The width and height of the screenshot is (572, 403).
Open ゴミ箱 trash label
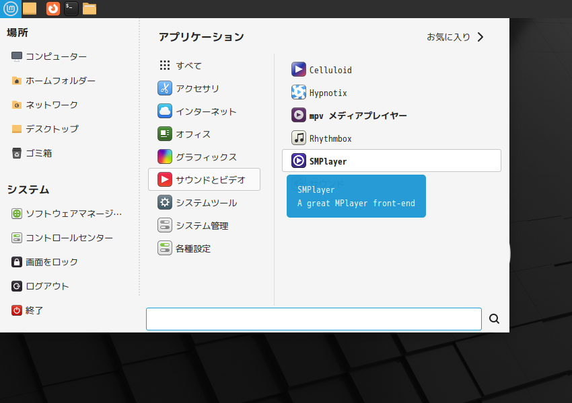pos(38,153)
